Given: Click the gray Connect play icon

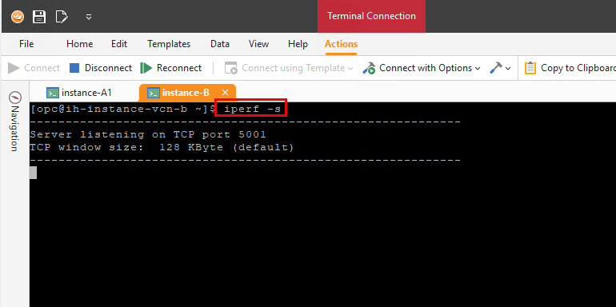Looking at the screenshot, I should (x=14, y=68).
